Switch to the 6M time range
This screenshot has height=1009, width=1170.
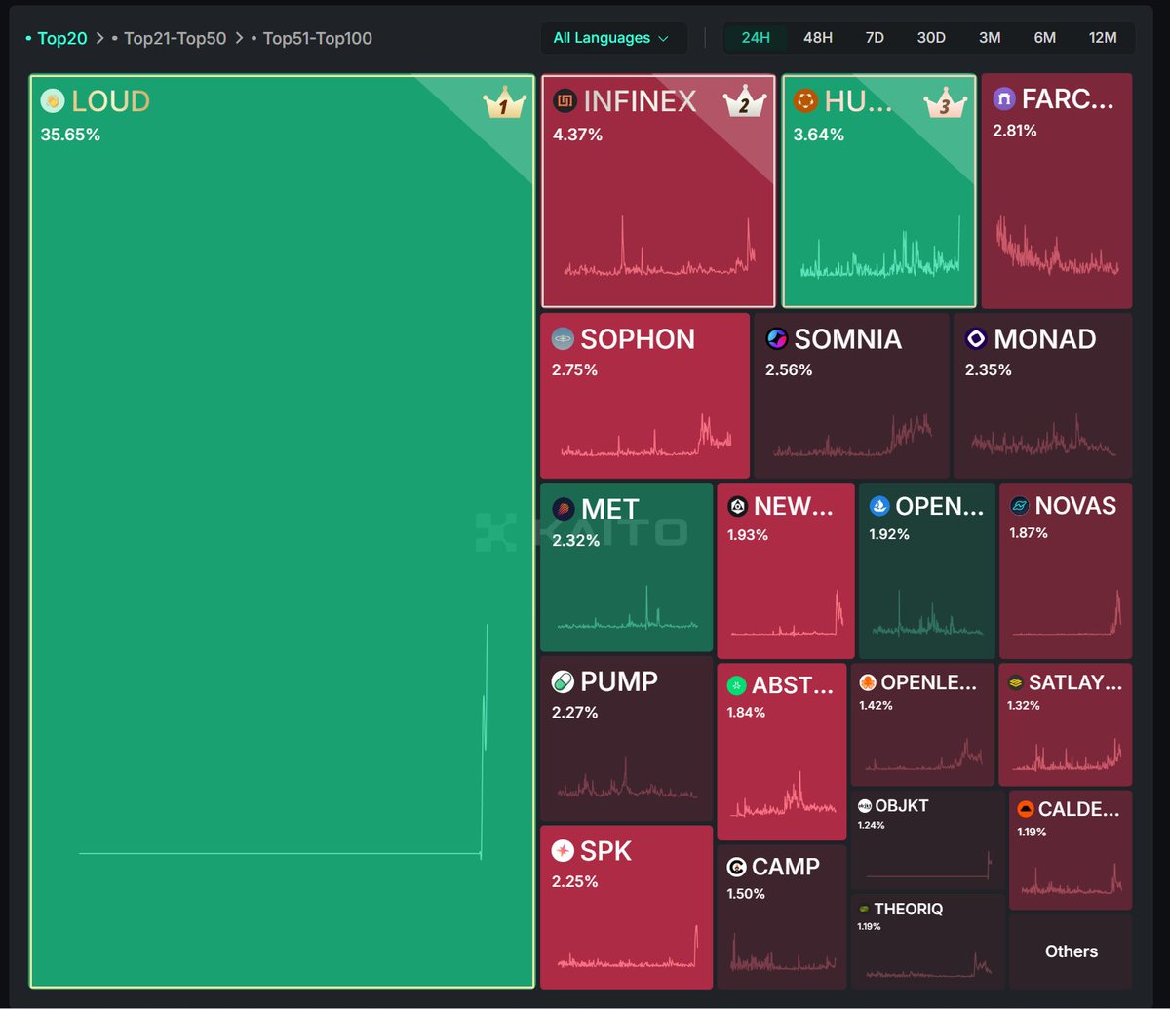tap(1045, 38)
